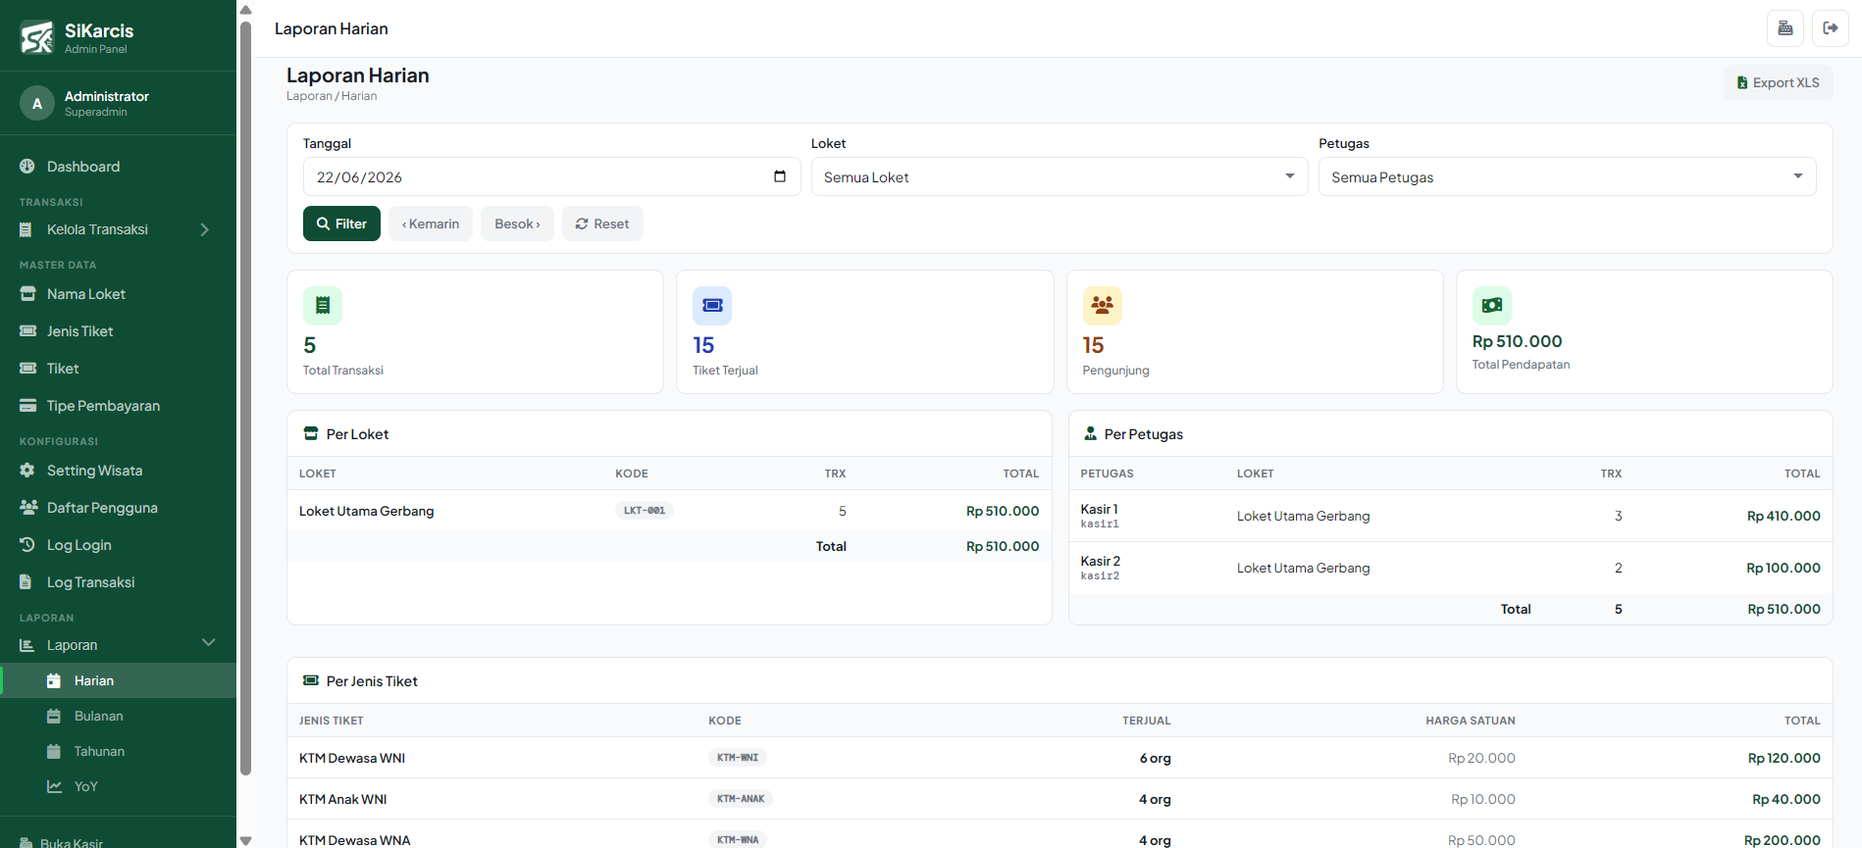Click the Rp 410.000 total value

click(x=1784, y=516)
